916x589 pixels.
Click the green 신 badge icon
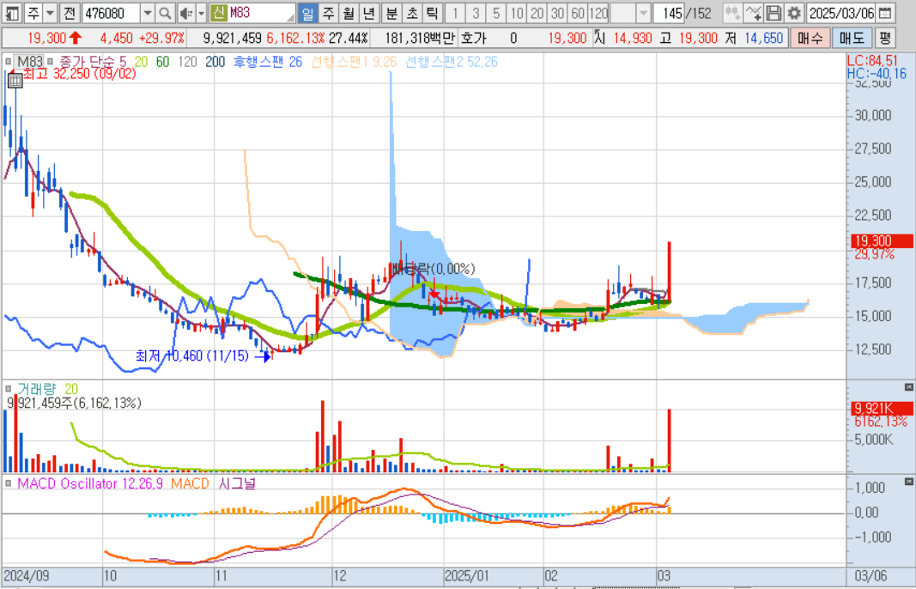(x=218, y=13)
